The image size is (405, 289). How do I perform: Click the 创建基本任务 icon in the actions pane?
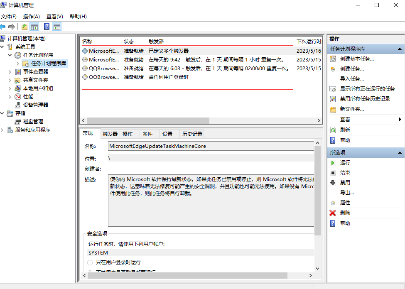pyautogui.click(x=333, y=59)
